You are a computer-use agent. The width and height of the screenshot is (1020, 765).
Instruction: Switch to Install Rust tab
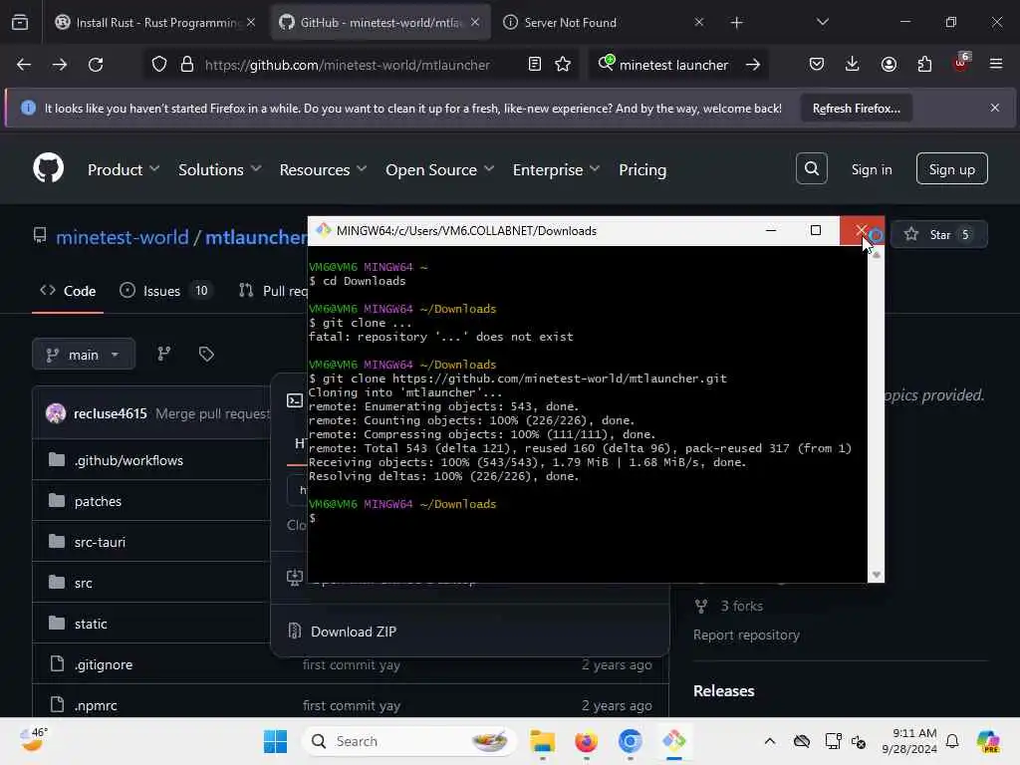click(156, 23)
